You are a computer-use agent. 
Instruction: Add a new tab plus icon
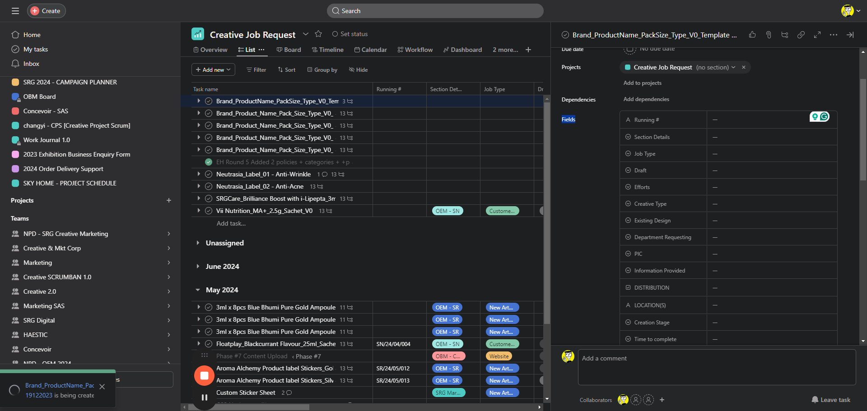coord(528,50)
